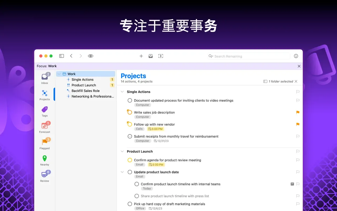Screen dimensions: 337x211
Task: Open the Inspector info icon
Action: (x=296, y=56)
